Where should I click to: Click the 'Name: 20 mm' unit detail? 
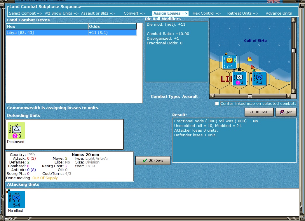86,155
